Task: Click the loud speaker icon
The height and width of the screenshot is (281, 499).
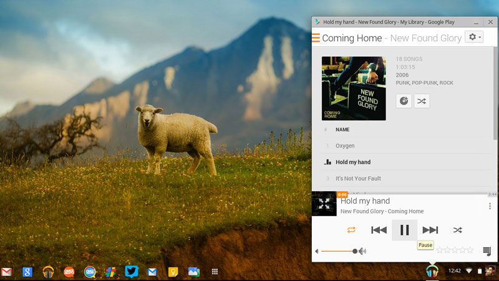Action: [362, 251]
